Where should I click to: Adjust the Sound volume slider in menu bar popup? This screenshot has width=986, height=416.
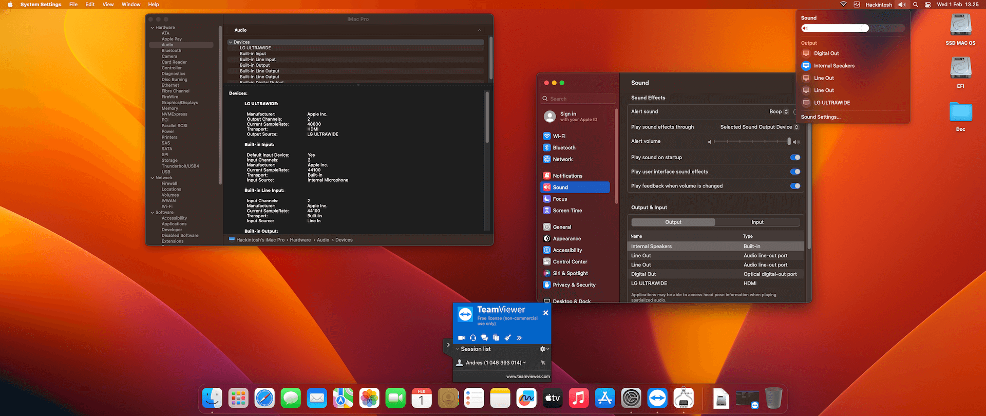(852, 28)
